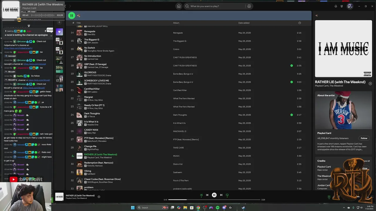Toggle the repeat mode
The height and width of the screenshot is (211, 376).
(x=227, y=195)
